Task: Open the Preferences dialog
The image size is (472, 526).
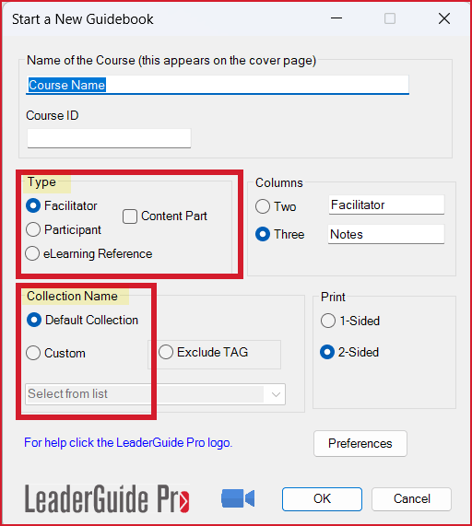Action: coord(360,443)
